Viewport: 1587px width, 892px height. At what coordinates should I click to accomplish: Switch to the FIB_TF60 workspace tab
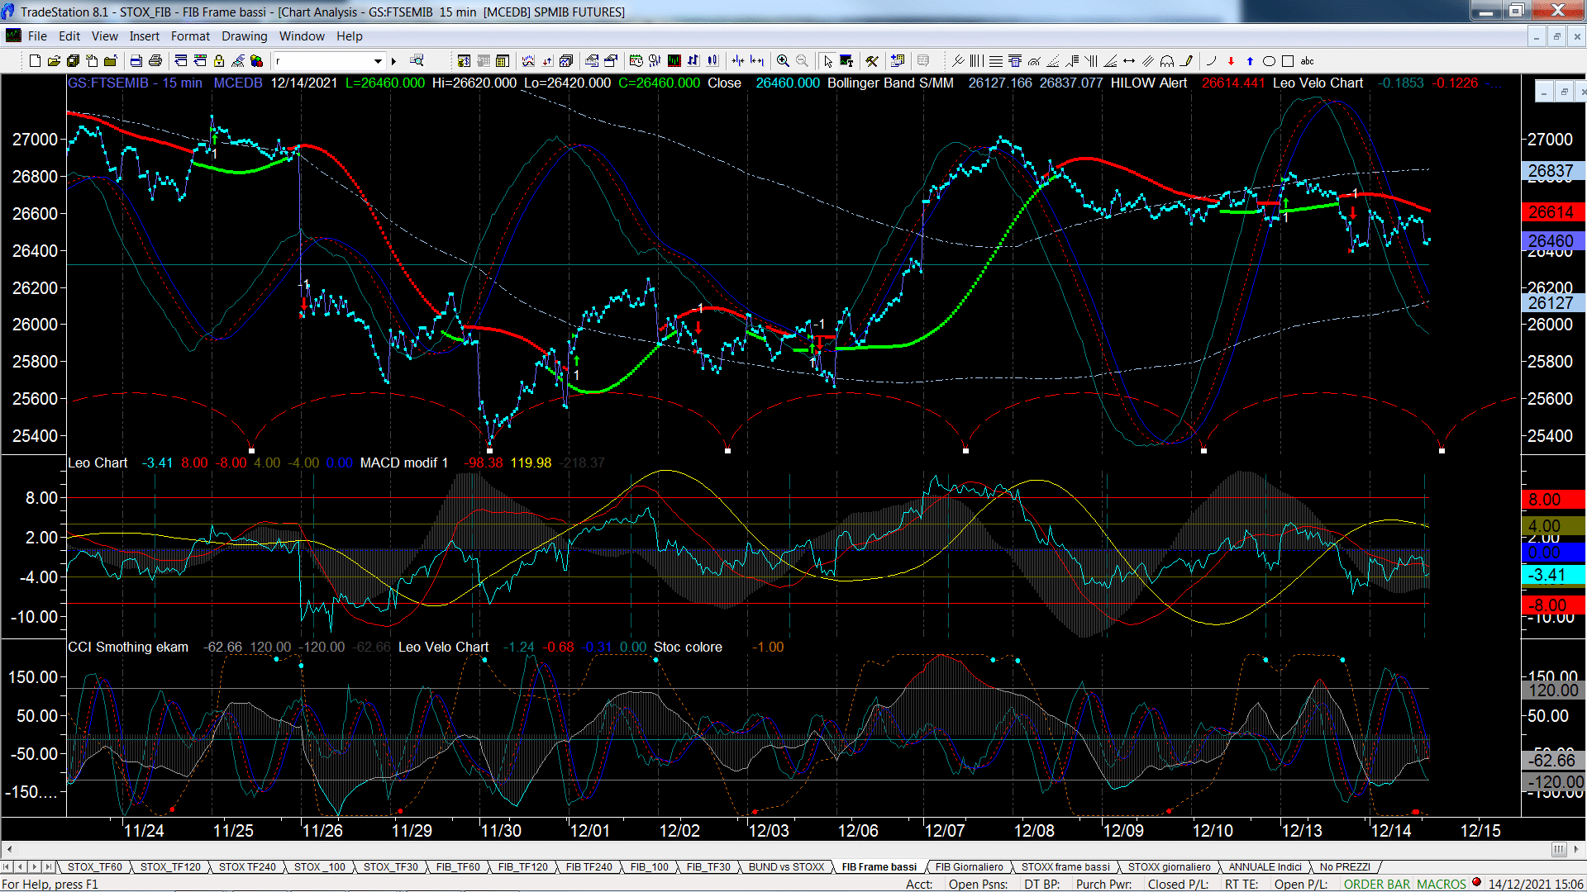click(458, 866)
